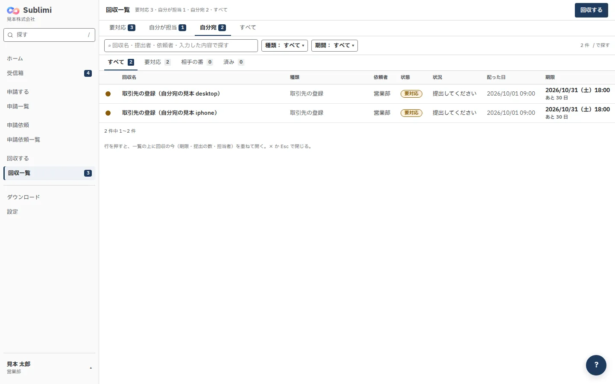Open ダウンロード in the sidebar
This screenshot has width=615, height=384.
click(x=49, y=198)
